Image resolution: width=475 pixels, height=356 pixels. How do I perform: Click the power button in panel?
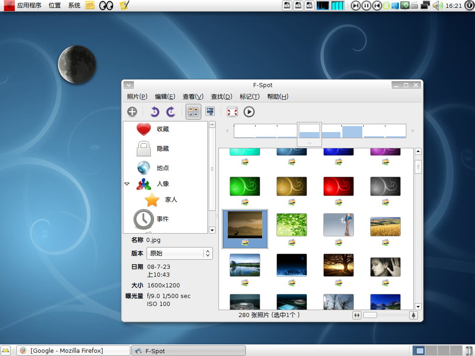pos(469,6)
